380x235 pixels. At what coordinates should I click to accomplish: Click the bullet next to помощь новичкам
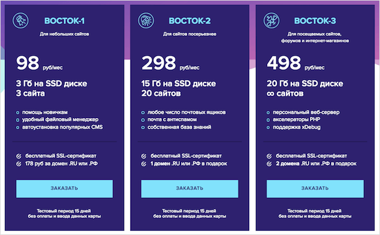point(18,113)
